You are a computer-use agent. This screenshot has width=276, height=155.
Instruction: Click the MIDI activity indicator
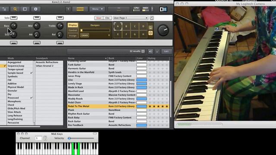pyautogui.click(x=145, y=9)
